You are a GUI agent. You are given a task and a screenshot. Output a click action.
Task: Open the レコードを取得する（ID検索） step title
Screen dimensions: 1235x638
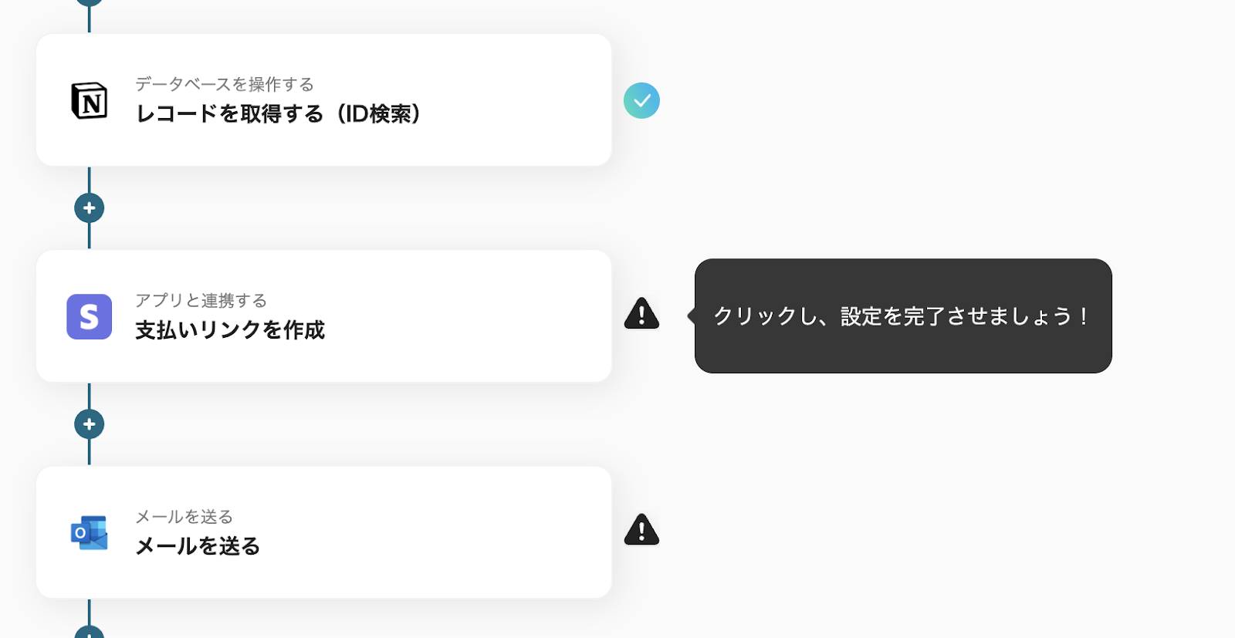tap(279, 114)
